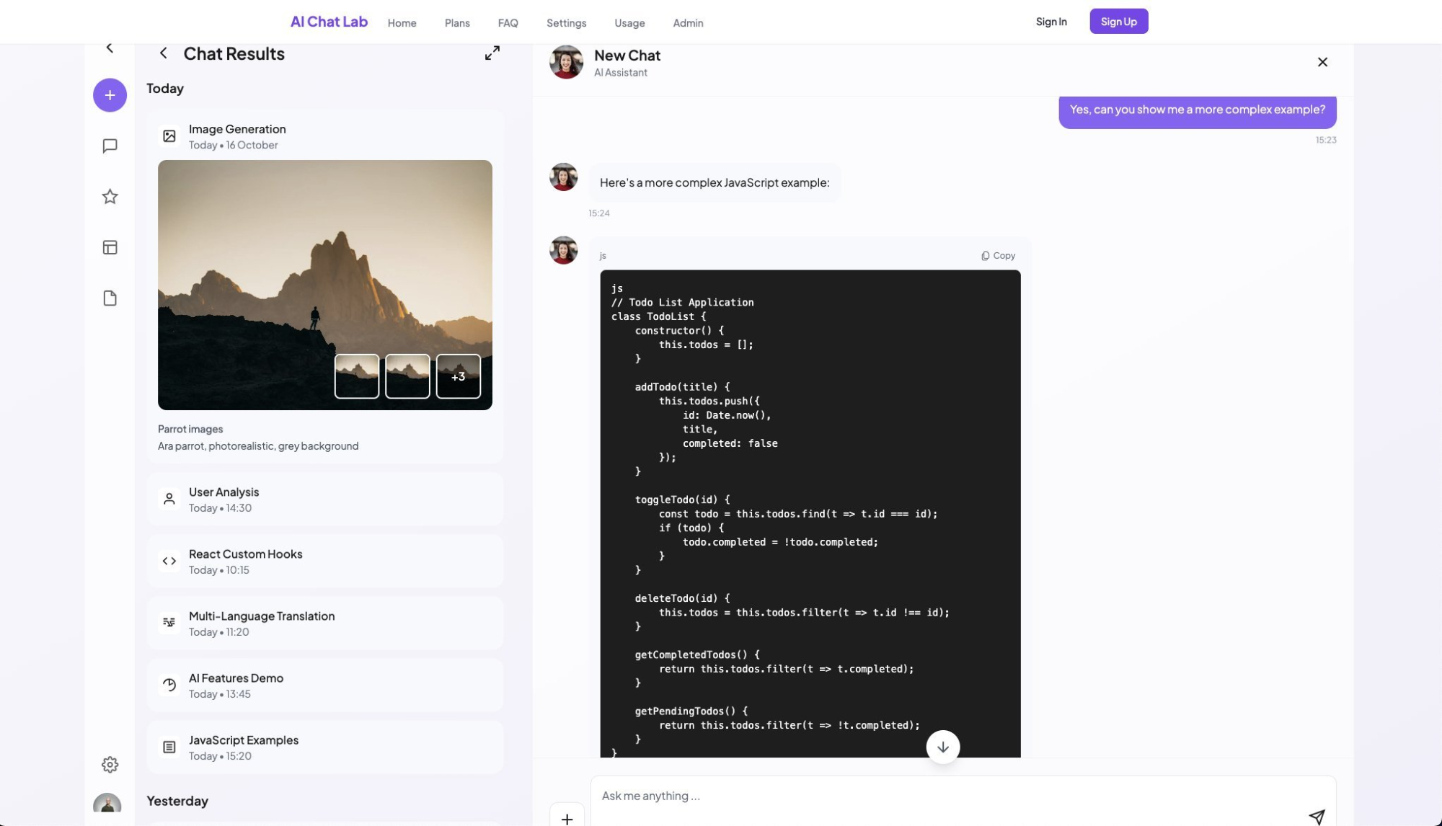Image resolution: width=1442 pixels, height=826 pixels.
Task: Open the +3 more images thumbnail
Action: (458, 376)
